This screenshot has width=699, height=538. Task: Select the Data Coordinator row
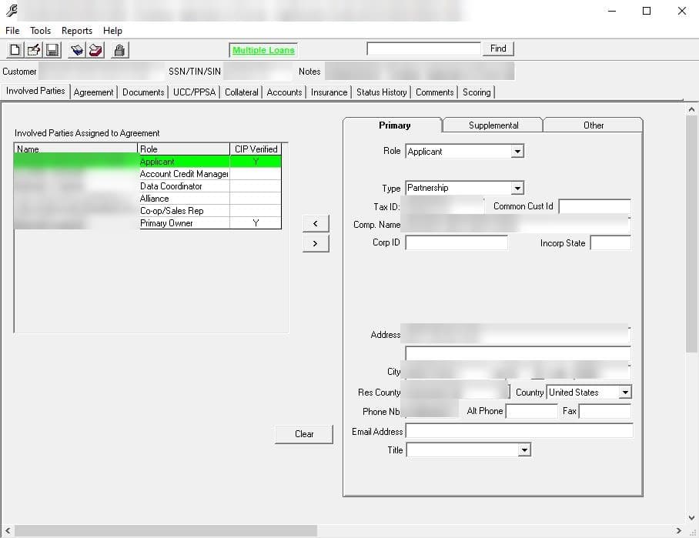(148, 185)
